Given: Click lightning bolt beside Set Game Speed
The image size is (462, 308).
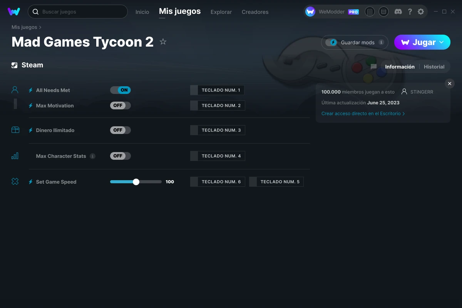Looking at the screenshot, I should tap(30, 182).
